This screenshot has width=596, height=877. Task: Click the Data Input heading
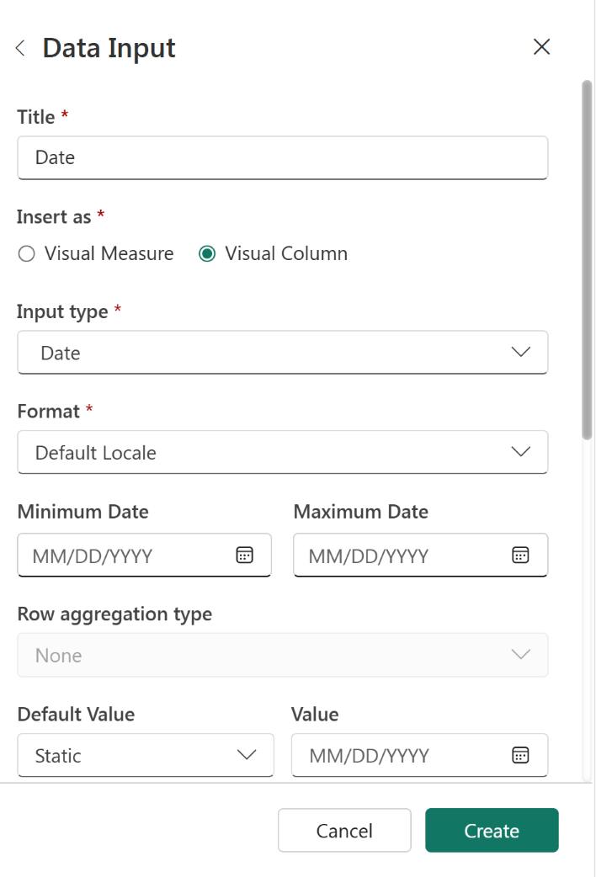tap(109, 48)
